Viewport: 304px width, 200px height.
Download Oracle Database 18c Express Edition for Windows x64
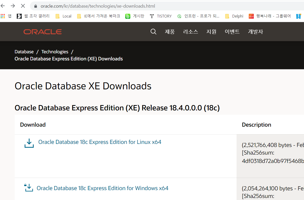102,188
